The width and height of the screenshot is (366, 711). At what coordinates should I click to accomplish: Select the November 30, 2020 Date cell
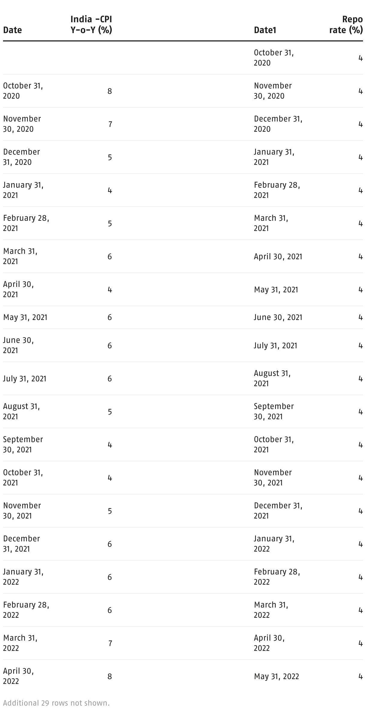coord(22,124)
